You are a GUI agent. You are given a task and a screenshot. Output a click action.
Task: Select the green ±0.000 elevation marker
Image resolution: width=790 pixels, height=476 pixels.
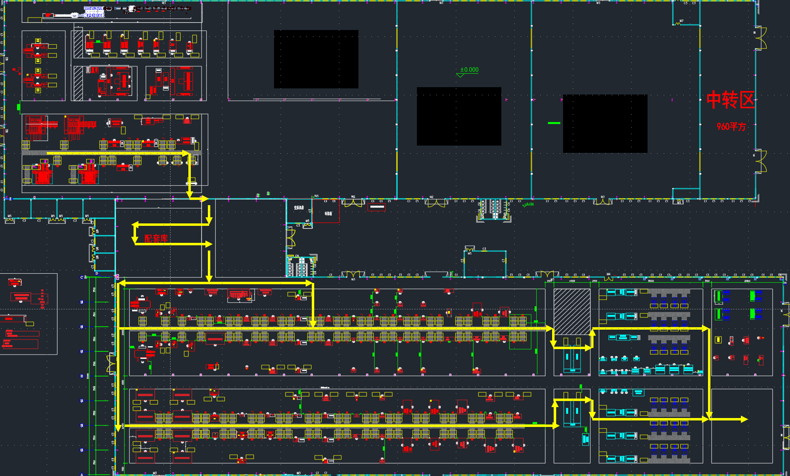[469, 70]
